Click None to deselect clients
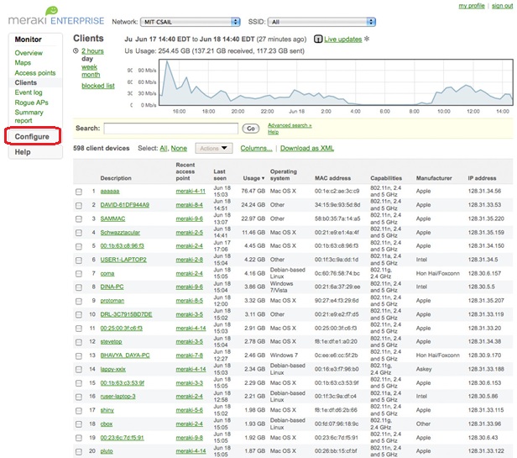The height and width of the screenshot is (458, 517). coord(179,148)
